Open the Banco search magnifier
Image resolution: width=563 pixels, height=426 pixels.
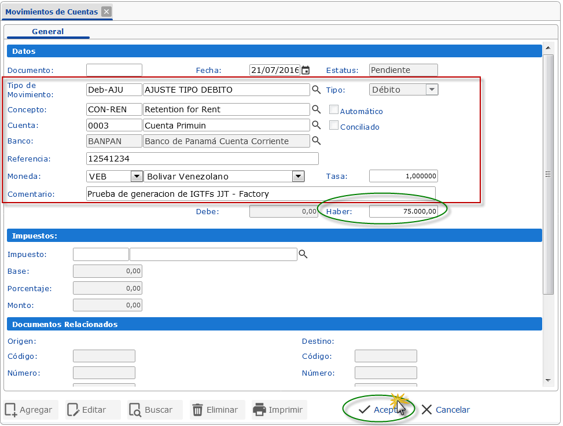(x=317, y=140)
